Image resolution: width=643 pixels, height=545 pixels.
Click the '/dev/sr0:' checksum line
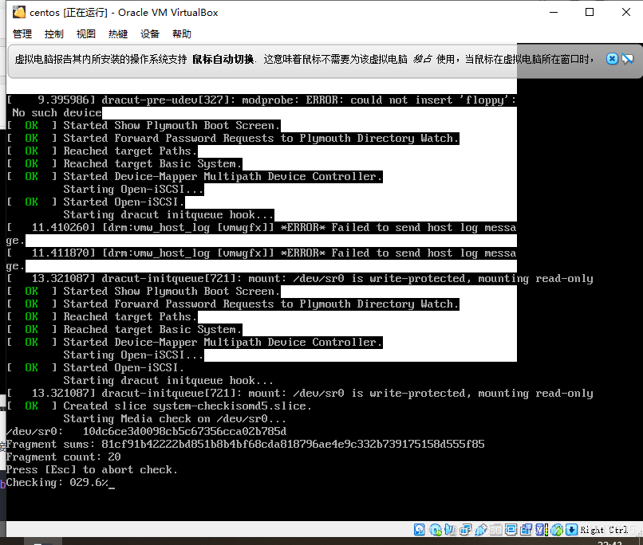(146, 432)
